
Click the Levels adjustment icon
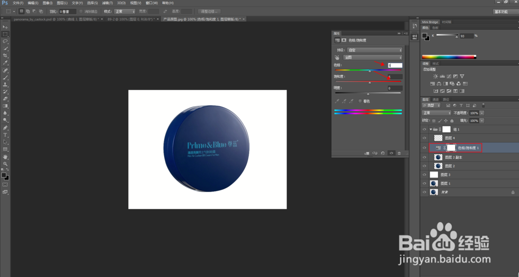point(442,76)
